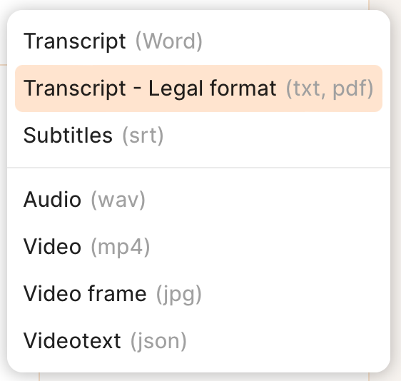This screenshot has width=401, height=381.
Task: Click the (txt, pdf) format hint
Action: (330, 88)
